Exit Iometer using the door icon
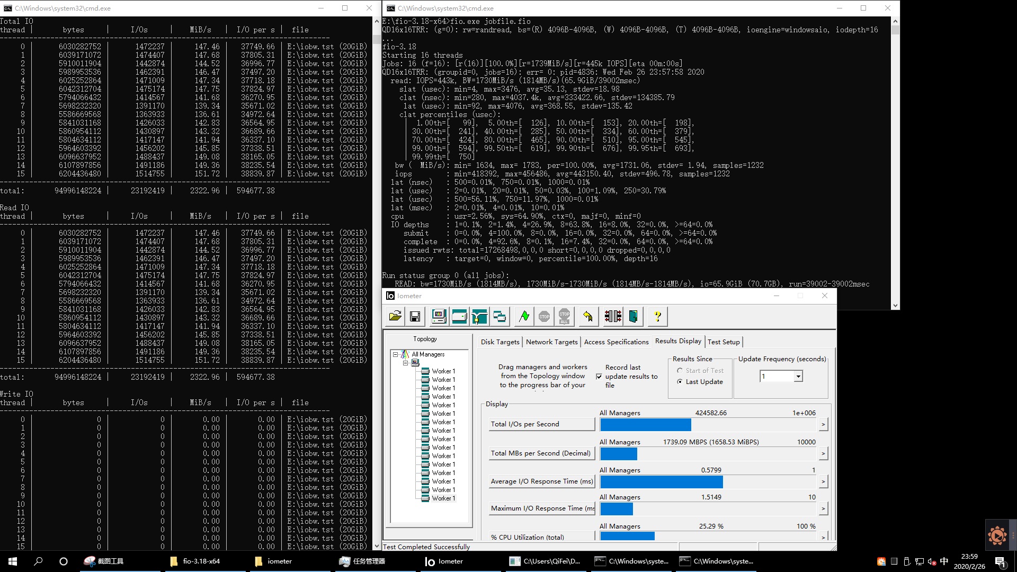The height and width of the screenshot is (572, 1017). [x=633, y=316]
